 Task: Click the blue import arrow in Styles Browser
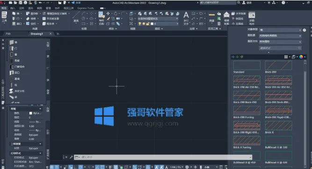click(x=233, y=57)
